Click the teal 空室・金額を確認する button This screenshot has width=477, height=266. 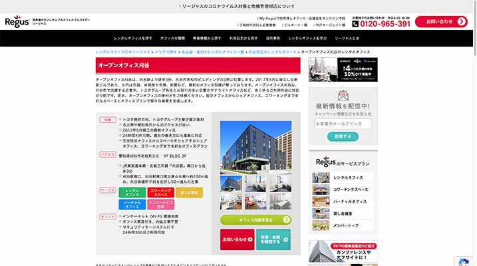click(273, 239)
